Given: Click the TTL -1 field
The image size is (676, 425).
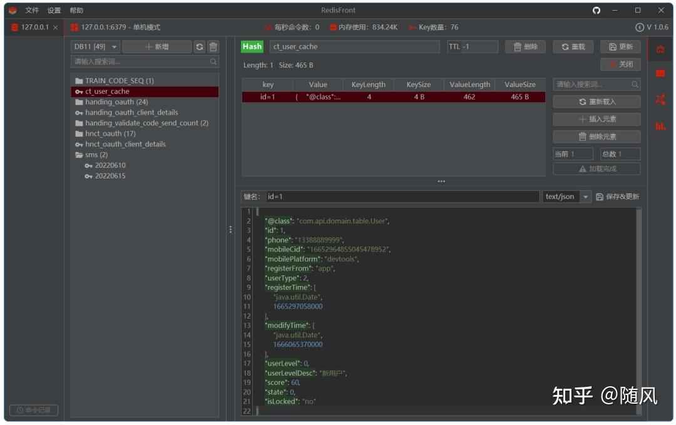Looking at the screenshot, I should point(472,46).
